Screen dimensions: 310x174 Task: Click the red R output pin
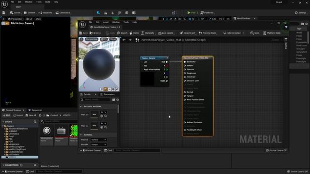pos(167,66)
